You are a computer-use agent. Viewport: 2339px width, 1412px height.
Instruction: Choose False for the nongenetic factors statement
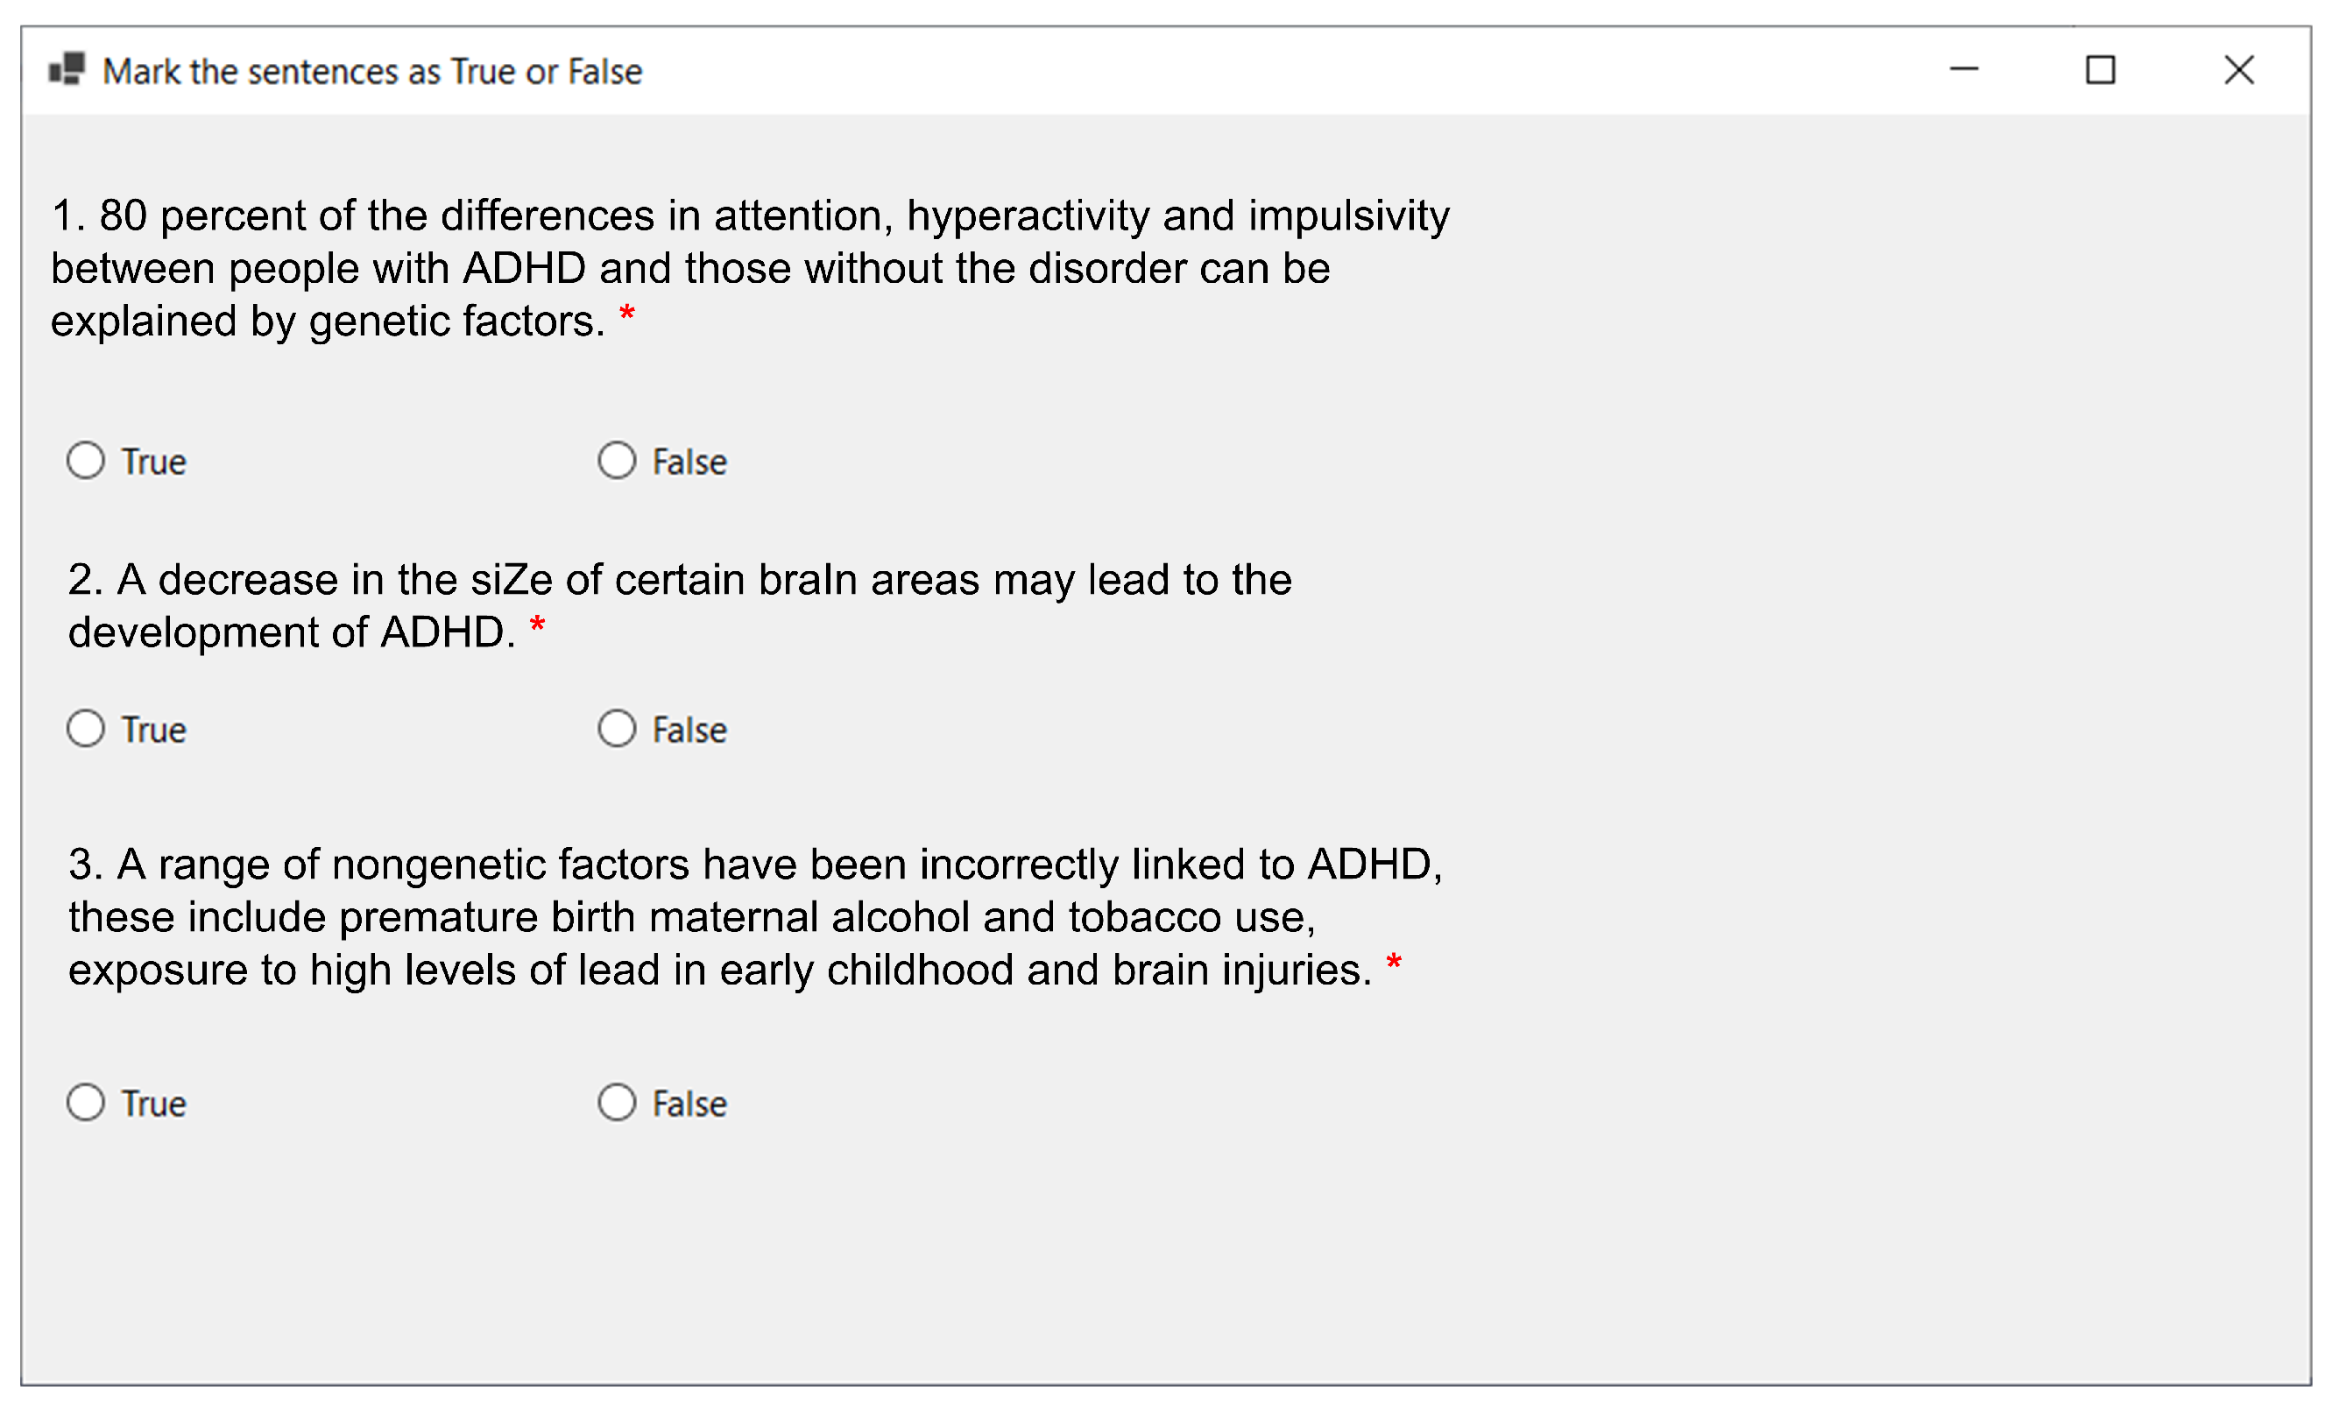click(617, 1103)
